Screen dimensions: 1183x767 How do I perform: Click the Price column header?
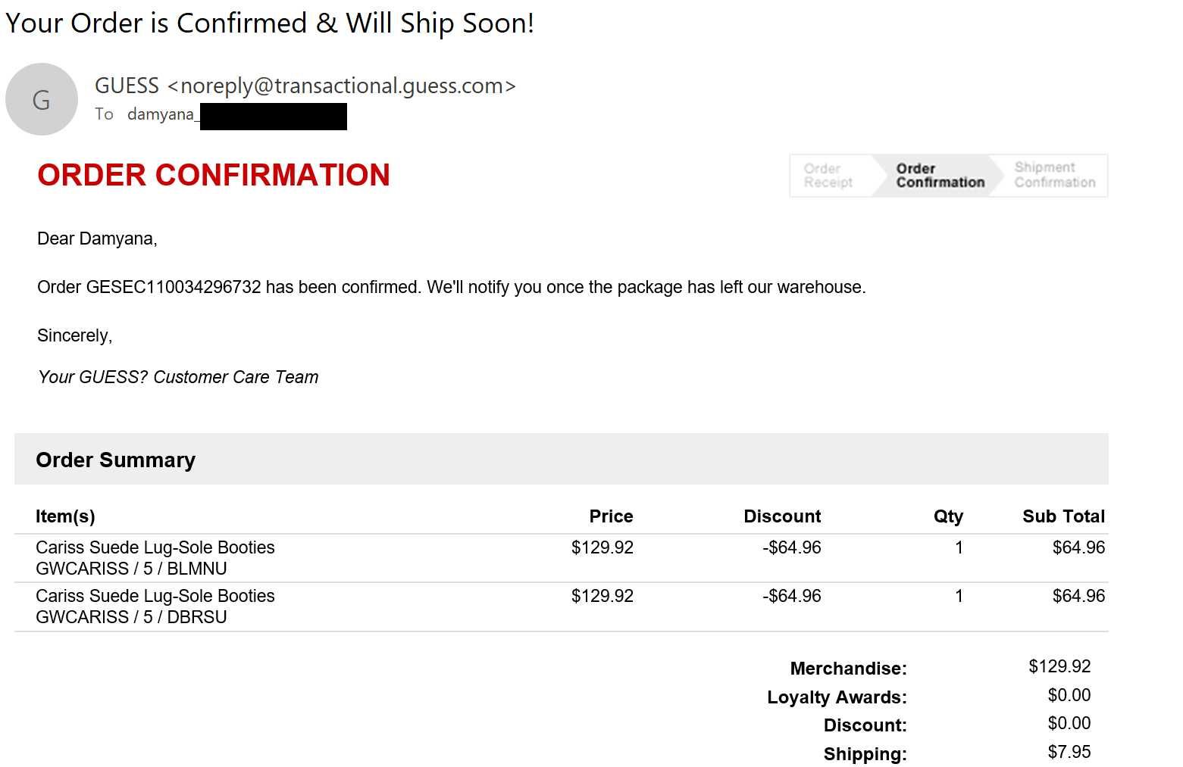611,516
